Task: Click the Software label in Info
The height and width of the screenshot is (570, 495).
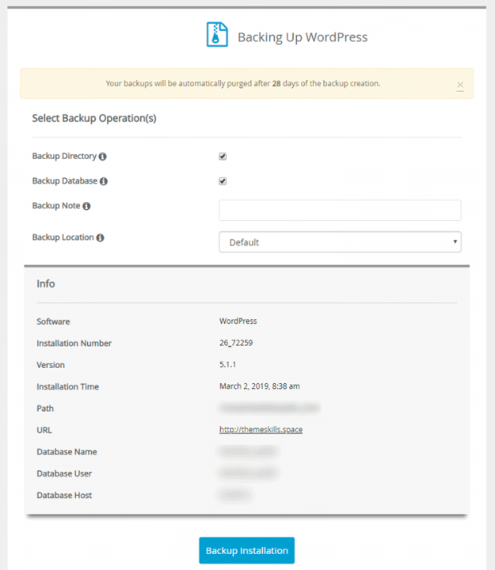Action: coord(53,321)
